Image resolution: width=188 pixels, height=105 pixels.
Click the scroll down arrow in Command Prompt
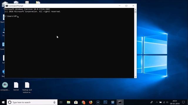(x=135, y=77)
